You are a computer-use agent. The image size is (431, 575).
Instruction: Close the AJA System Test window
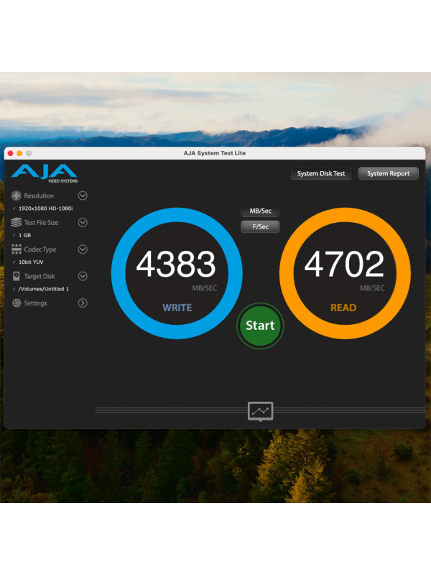coord(10,153)
